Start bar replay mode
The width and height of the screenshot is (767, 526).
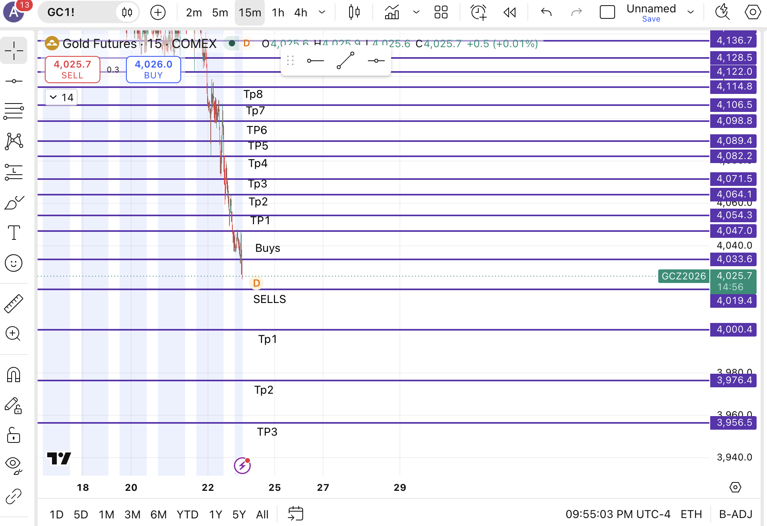pos(509,12)
